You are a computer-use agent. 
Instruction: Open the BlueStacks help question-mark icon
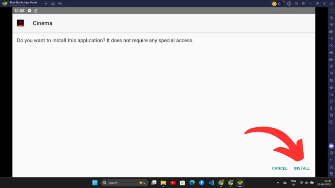296,4
